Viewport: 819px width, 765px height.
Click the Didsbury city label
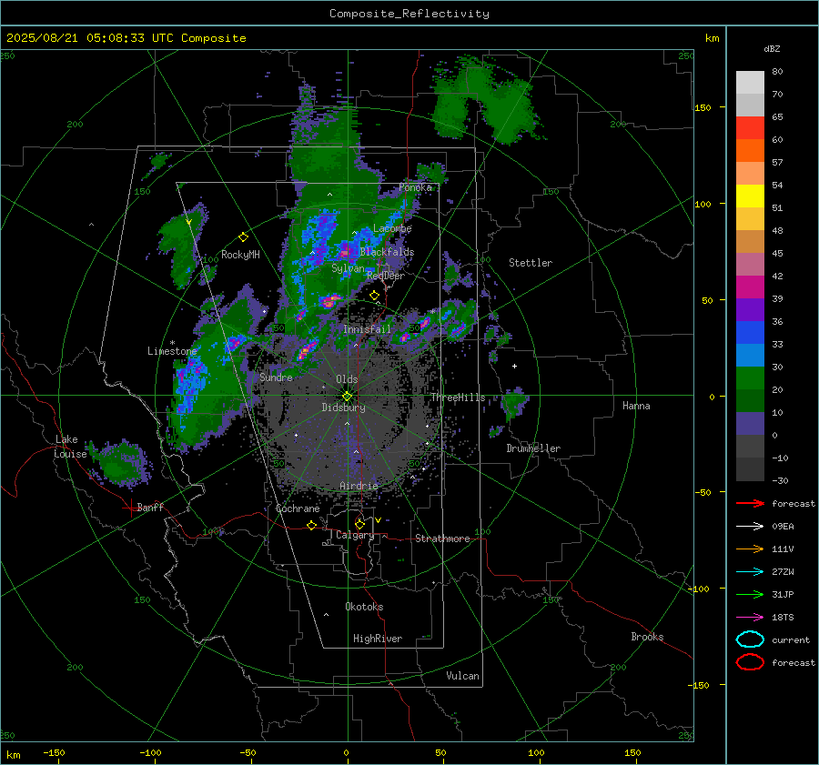pos(343,408)
